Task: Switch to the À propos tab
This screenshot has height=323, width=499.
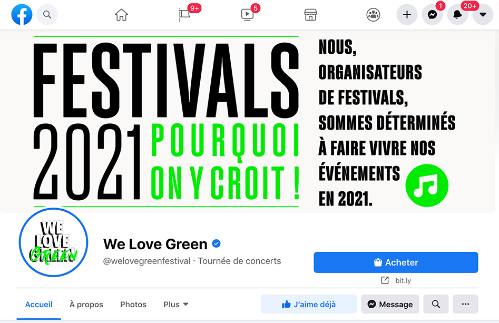Action: coord(86,305)
